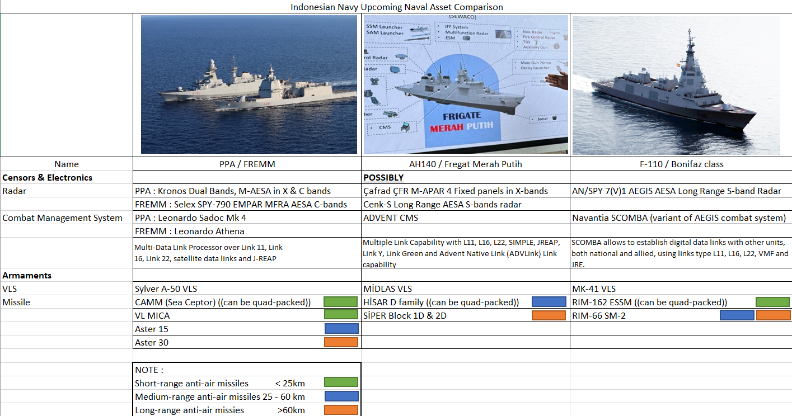Click blue medium-range legend swatch in NOTE box
Screen dimensions: 792x416
pos(341,396)
